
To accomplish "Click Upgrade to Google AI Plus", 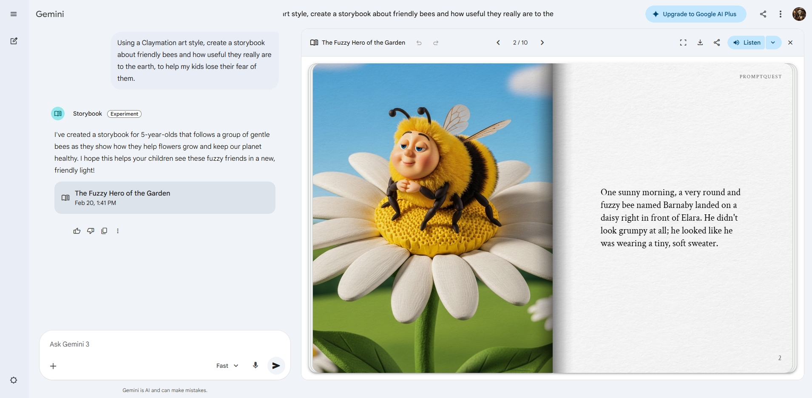I will 695,14.
